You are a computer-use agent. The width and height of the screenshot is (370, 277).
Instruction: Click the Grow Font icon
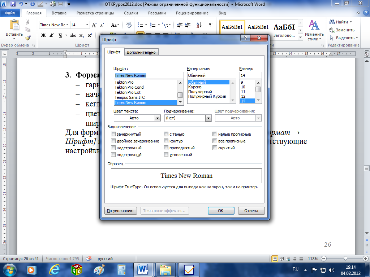94,25
